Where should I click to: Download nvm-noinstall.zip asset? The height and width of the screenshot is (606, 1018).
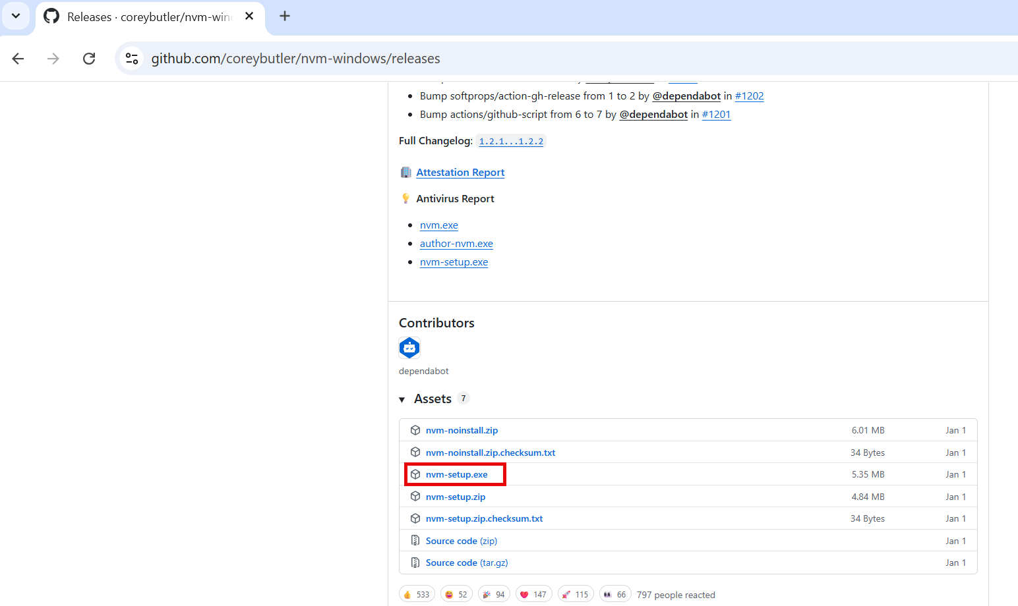click(x=462, y=431)
